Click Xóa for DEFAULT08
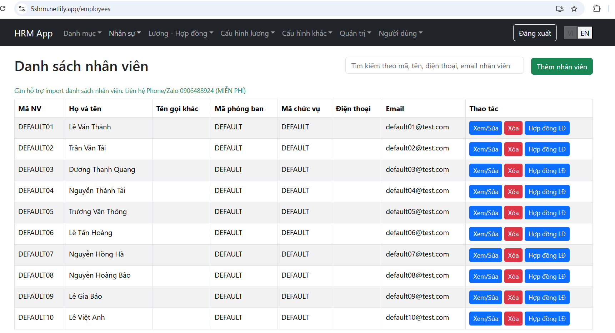This screenshot has height=333, width=615. tap(513, 276)
